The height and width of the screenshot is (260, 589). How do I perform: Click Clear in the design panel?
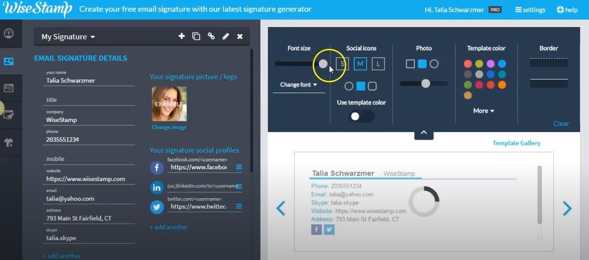(x=561, y=123)
